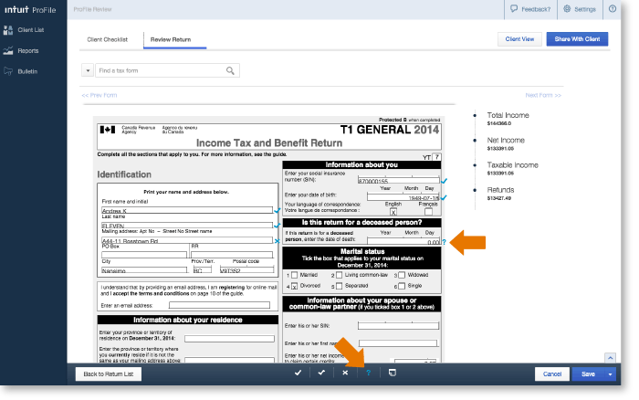Click the Mailing address field

tap(187, 240)
